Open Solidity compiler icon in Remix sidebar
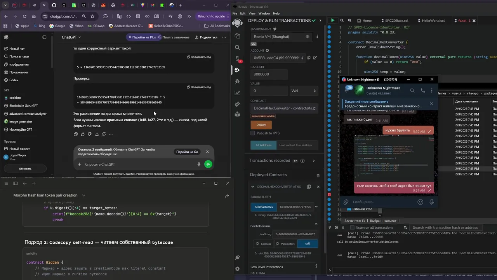The image size is (497, 280). pos(237,59)
